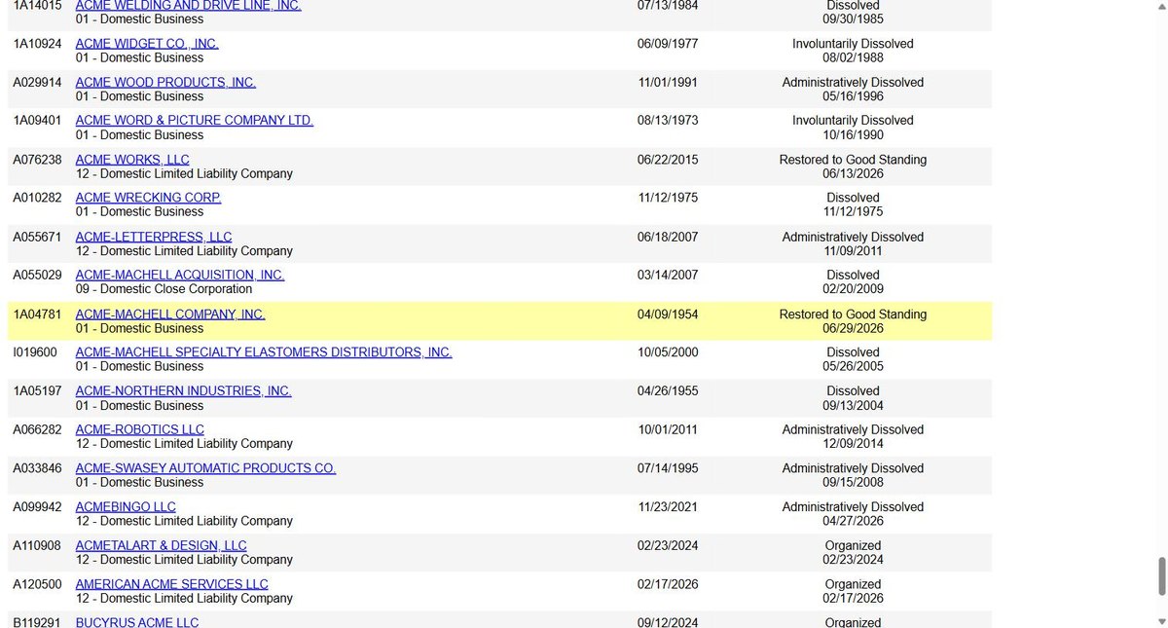Select entity ID 1A10924
The width and height of the screenshot is (1168, 628).
tap(37, 44)
